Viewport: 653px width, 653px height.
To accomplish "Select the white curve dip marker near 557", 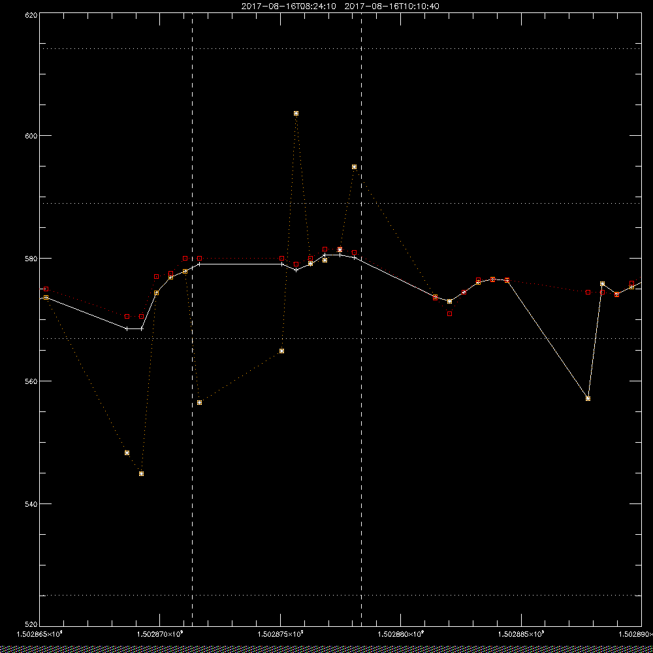I will pos(588,398).
